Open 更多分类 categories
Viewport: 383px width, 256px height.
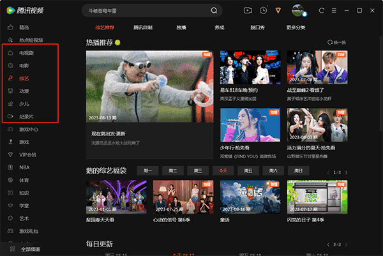296,27
